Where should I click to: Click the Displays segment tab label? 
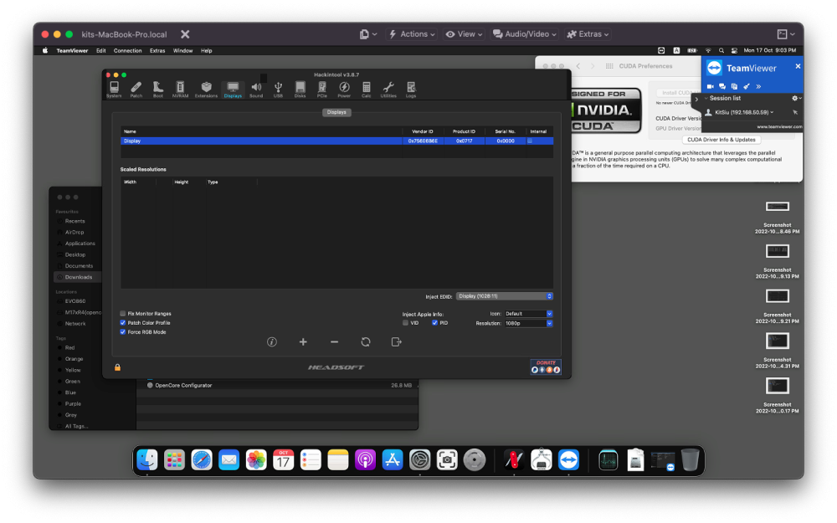(336, 112)
